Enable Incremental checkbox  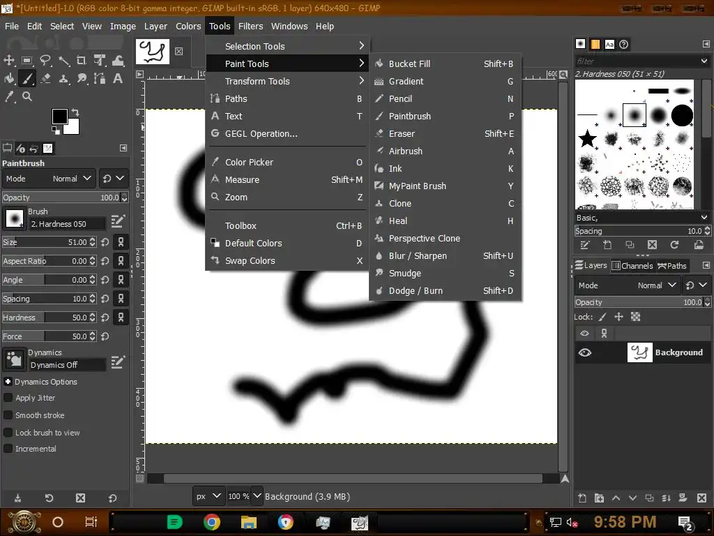pos(8,449)
